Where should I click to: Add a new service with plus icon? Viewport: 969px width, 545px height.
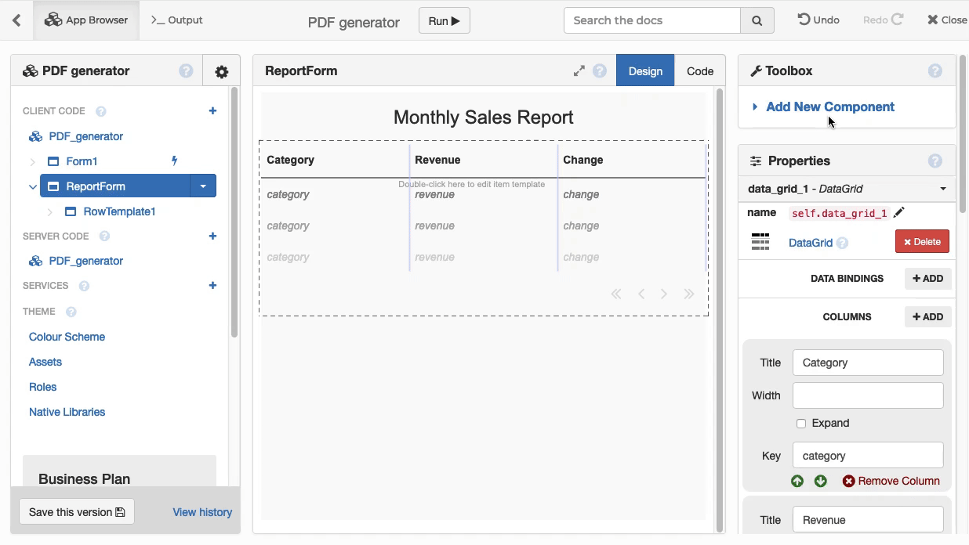(x=212, y=286)
